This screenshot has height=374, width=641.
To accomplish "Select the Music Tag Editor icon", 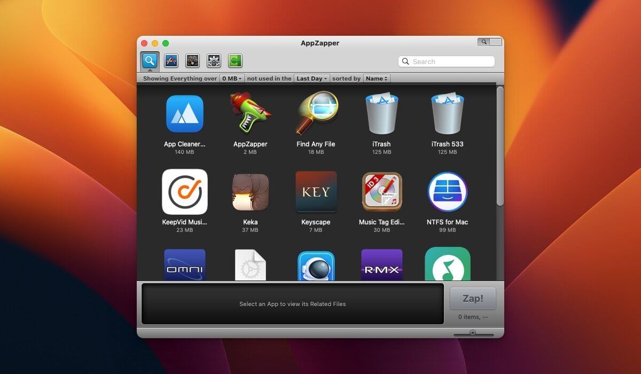I will point(381,191).
